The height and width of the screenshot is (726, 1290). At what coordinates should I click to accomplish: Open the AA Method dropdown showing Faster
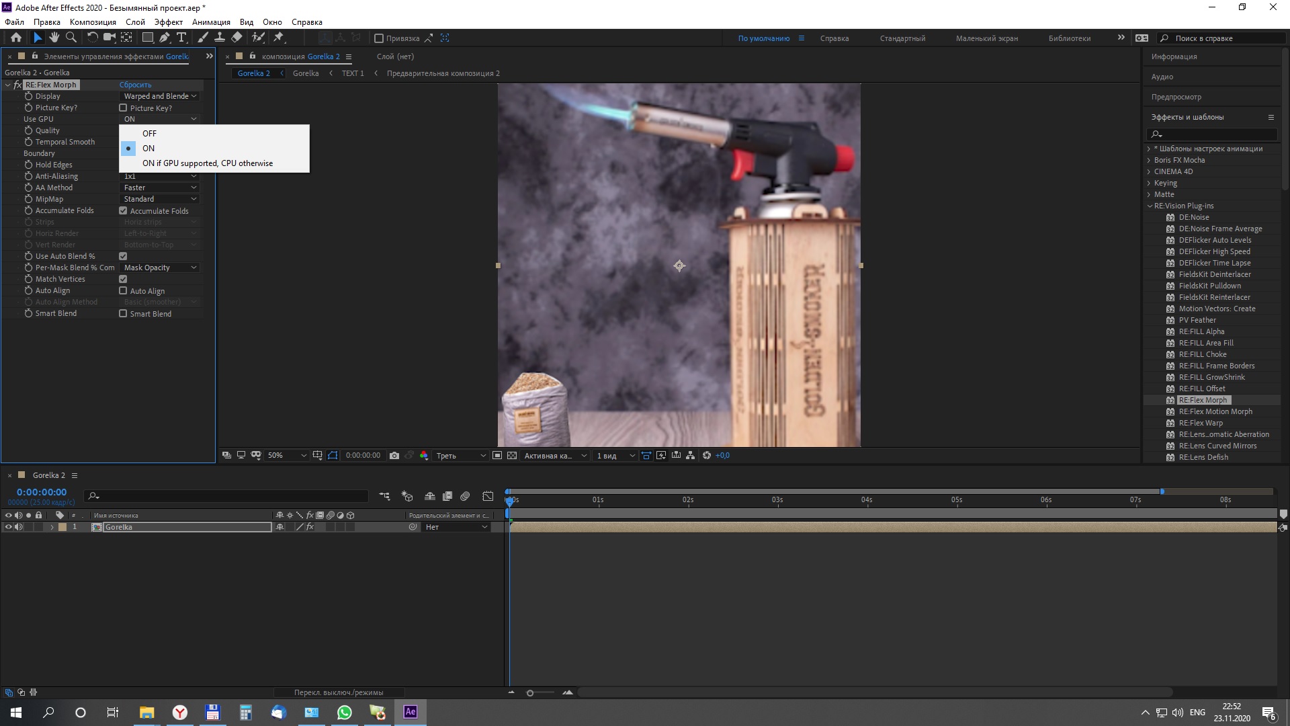[160, 188]
